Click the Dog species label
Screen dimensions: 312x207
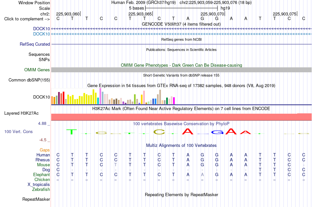coord(46,170)
